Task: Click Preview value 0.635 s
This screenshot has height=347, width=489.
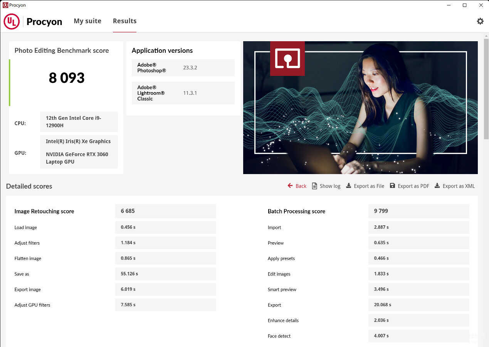Action: coord(419,243)
